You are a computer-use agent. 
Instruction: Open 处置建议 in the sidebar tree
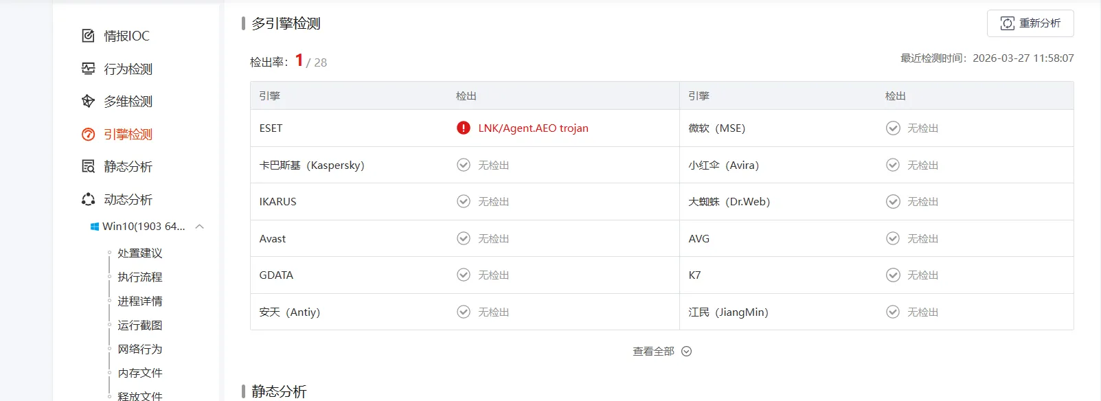click(x=140, y=253)
